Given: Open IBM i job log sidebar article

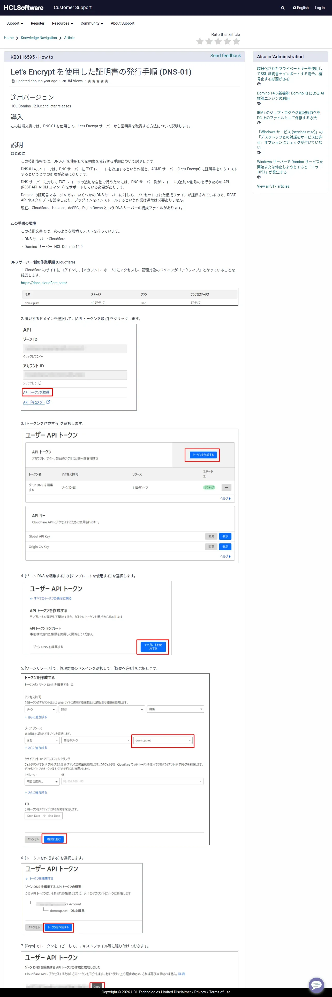Looking at the screenshot, I should point(288,115).
